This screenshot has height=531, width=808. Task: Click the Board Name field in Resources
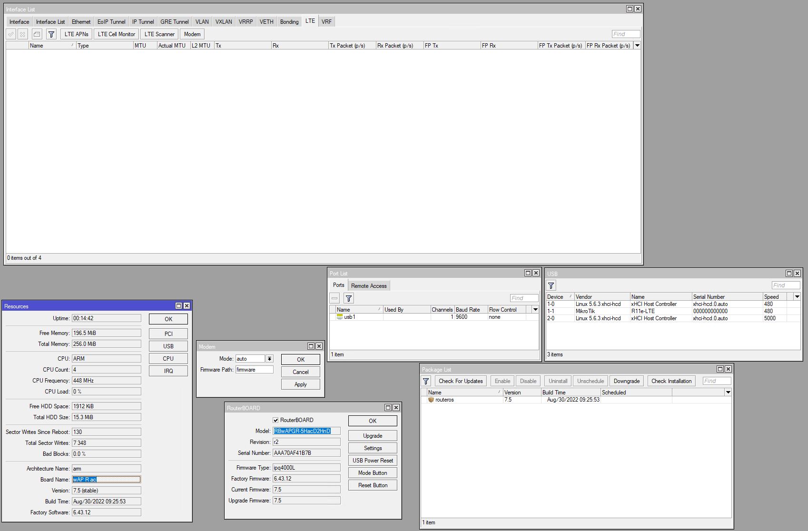[x=107, y=480]
